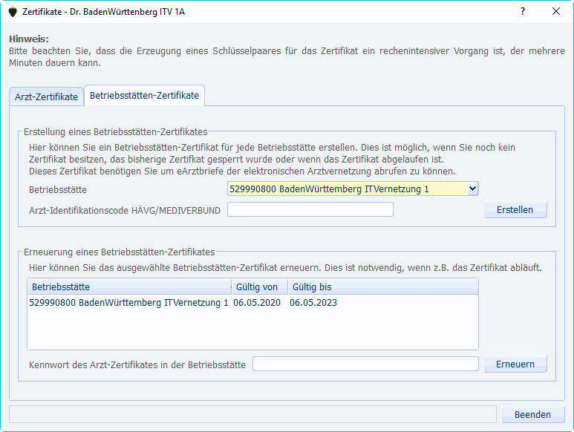Switch to the Arzt-Zertifikate tab
Viewport: 574px width, 432px height.
[x=47, y=96]
